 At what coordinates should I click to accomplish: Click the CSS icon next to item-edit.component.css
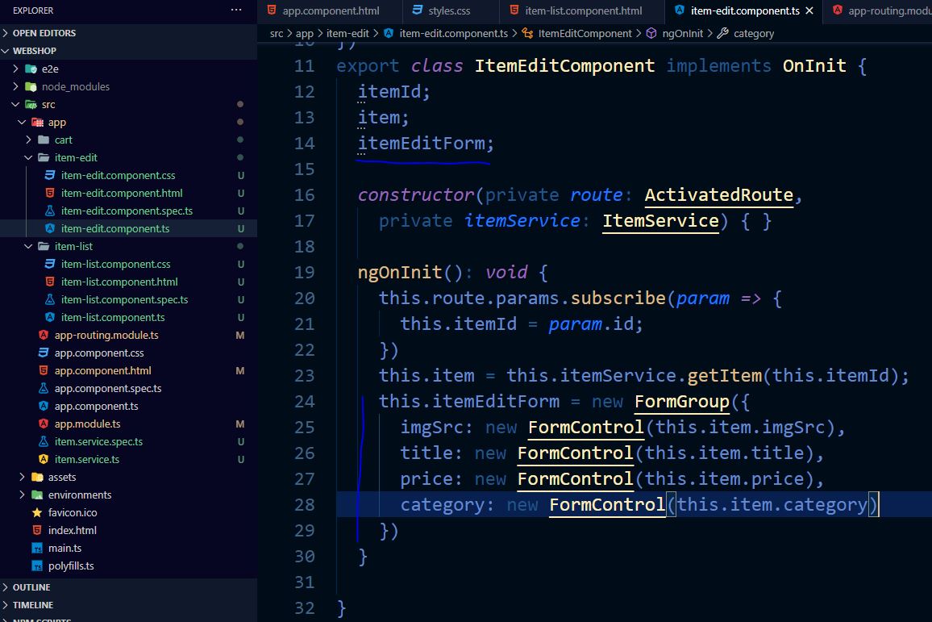[x=52, y=175]
